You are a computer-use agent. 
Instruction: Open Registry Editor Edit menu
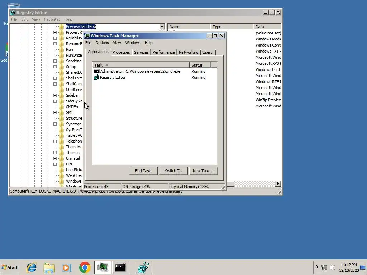click(24, 19)
